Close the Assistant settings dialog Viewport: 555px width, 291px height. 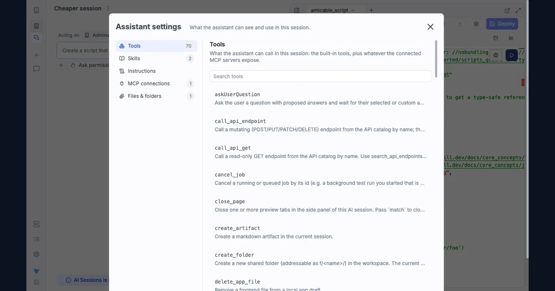coord(430,27)
